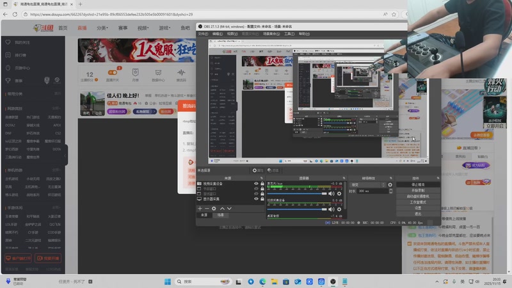Viewport: 512px width, 288px height.
Task: Pop out the OBS Audio Mixer dock icon
Action: [344, 179]
